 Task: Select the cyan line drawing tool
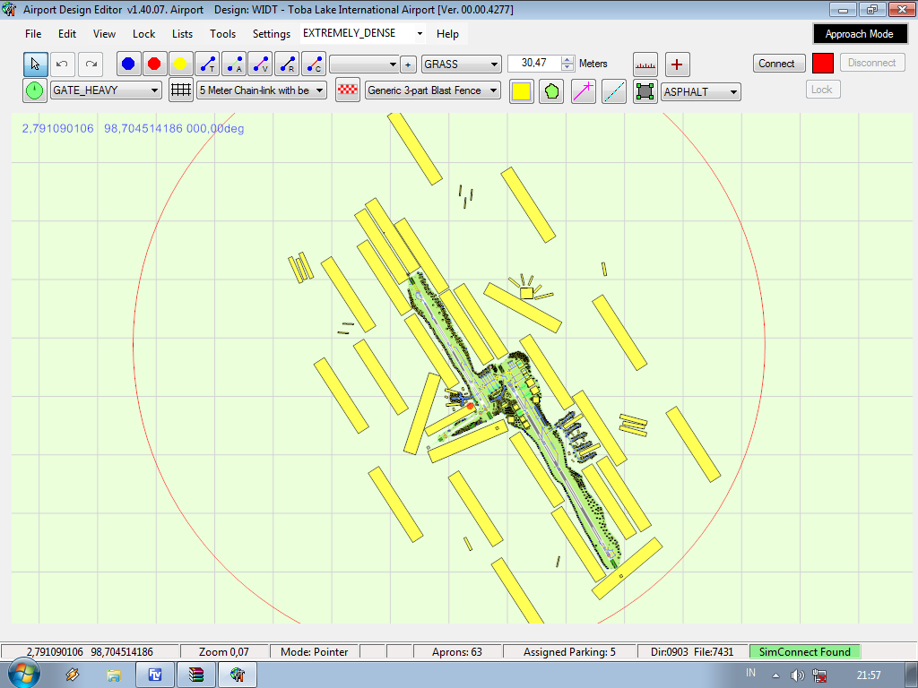point(613,90)
